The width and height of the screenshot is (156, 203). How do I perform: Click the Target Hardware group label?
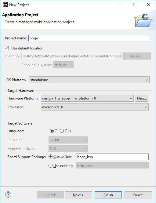(21, 91)
